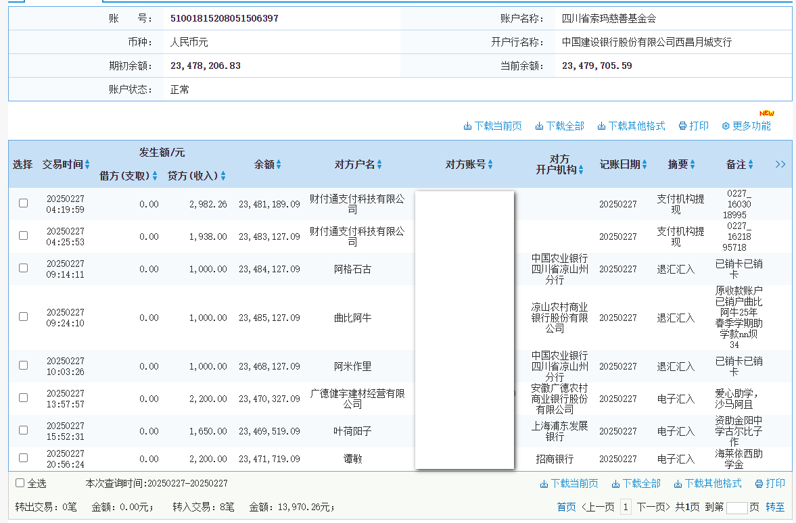Sort by counterparty account (对方账号) arrows

click(490, 164)
